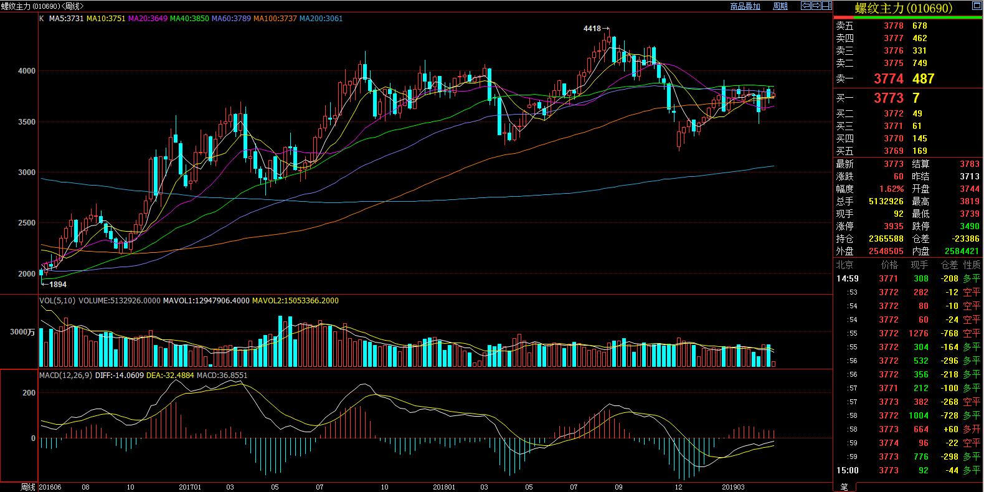Screen dimensions: 984x492
Task: Click the DEA:-32.4884 value
Action: [x=170, y=376]
